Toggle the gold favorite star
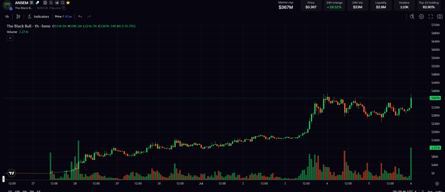445x192 pixels. tap(68, 3)
